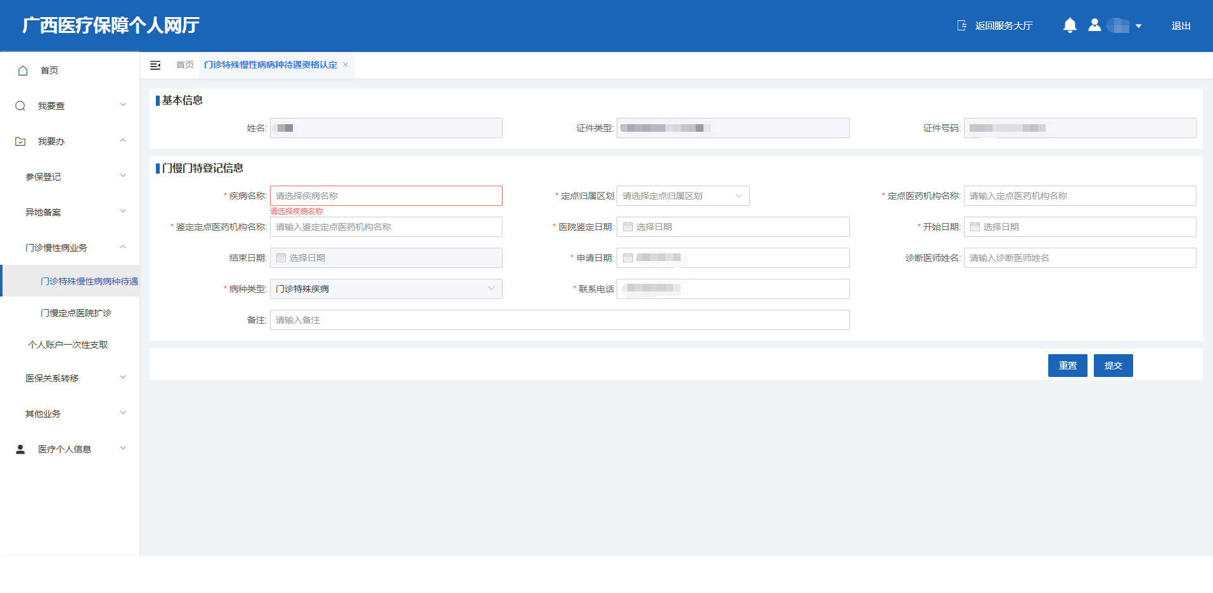
Task: Click the 提交 button
Action: [1113, 366]
